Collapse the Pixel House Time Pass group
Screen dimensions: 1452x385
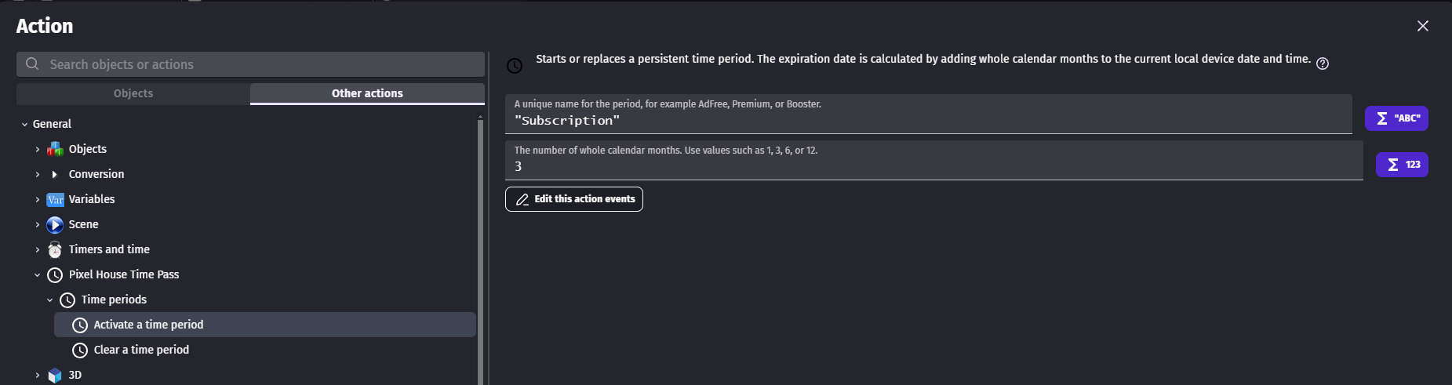pos(37,274)
